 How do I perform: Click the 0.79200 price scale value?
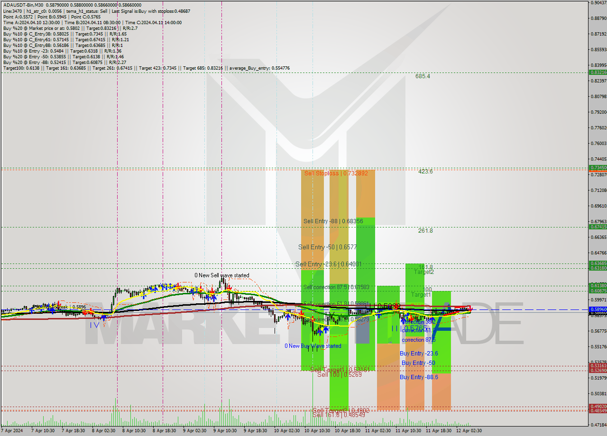[598, 112]
